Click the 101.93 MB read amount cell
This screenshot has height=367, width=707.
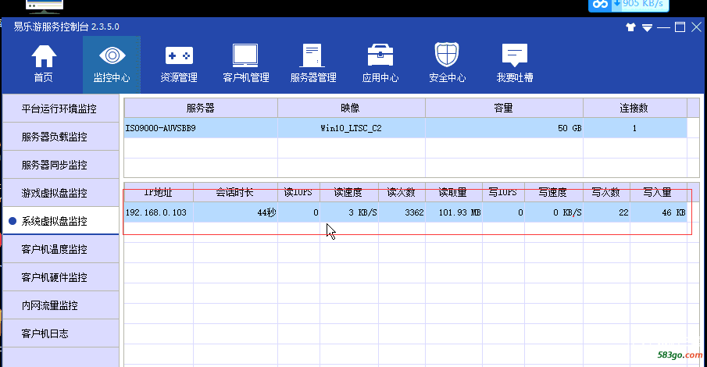tap(454, 212)
